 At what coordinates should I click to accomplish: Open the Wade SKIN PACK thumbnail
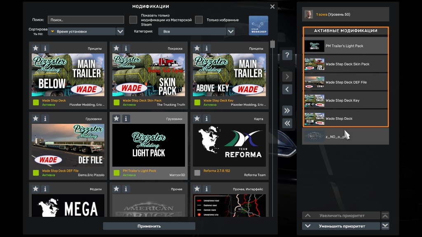pyautogui.click(x=148, y=75)
